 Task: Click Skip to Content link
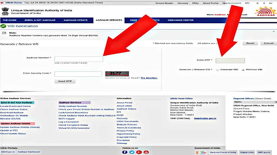click(x=232, y=3)
